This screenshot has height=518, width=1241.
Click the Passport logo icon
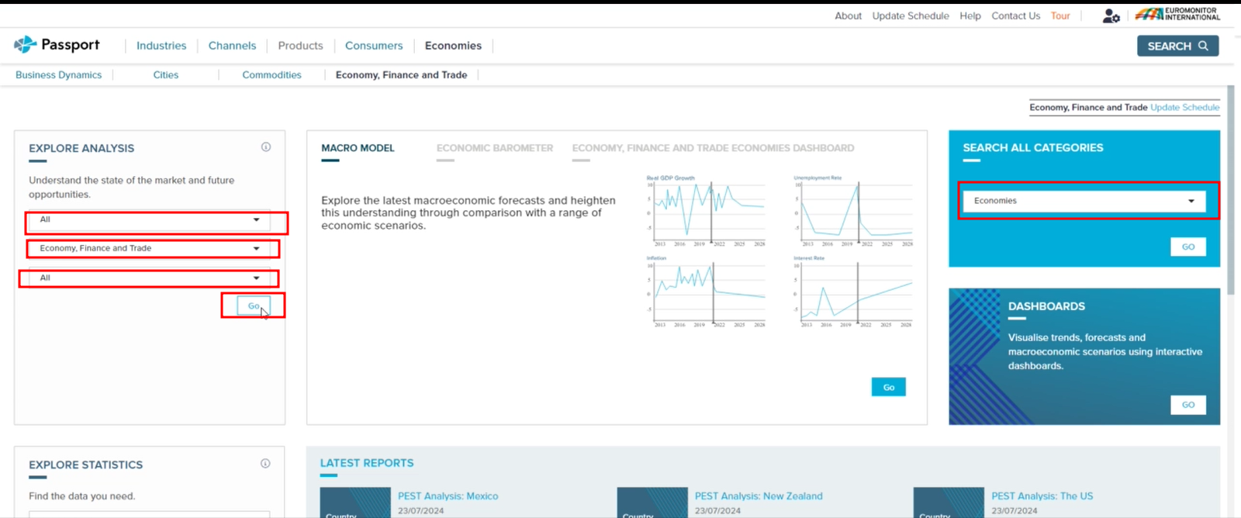[25, 45]
